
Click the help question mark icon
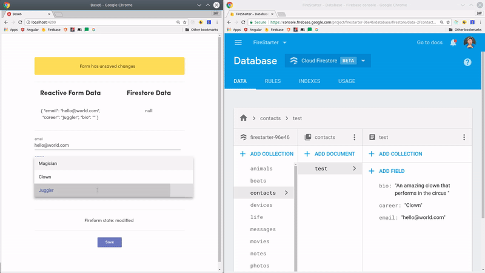467,62
